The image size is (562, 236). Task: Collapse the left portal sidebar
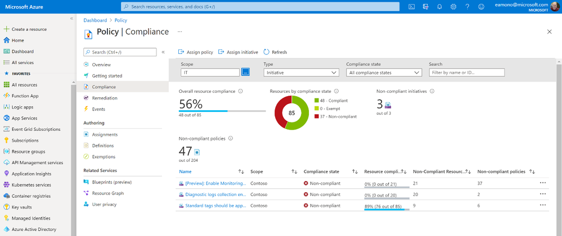[71, 19]
